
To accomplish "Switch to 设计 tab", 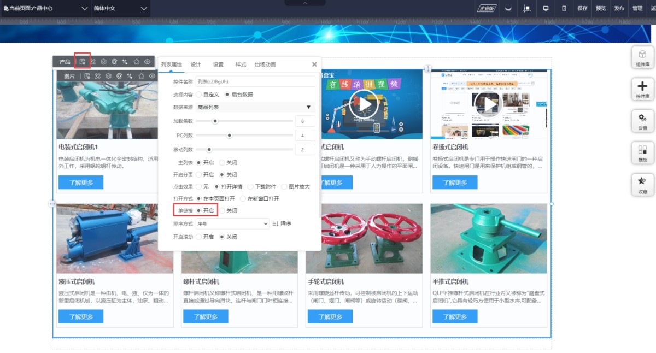I will [x=196, y=64].
